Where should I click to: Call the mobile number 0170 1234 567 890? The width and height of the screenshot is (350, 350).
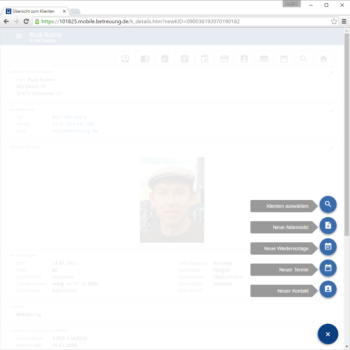(x=74, y=124)
